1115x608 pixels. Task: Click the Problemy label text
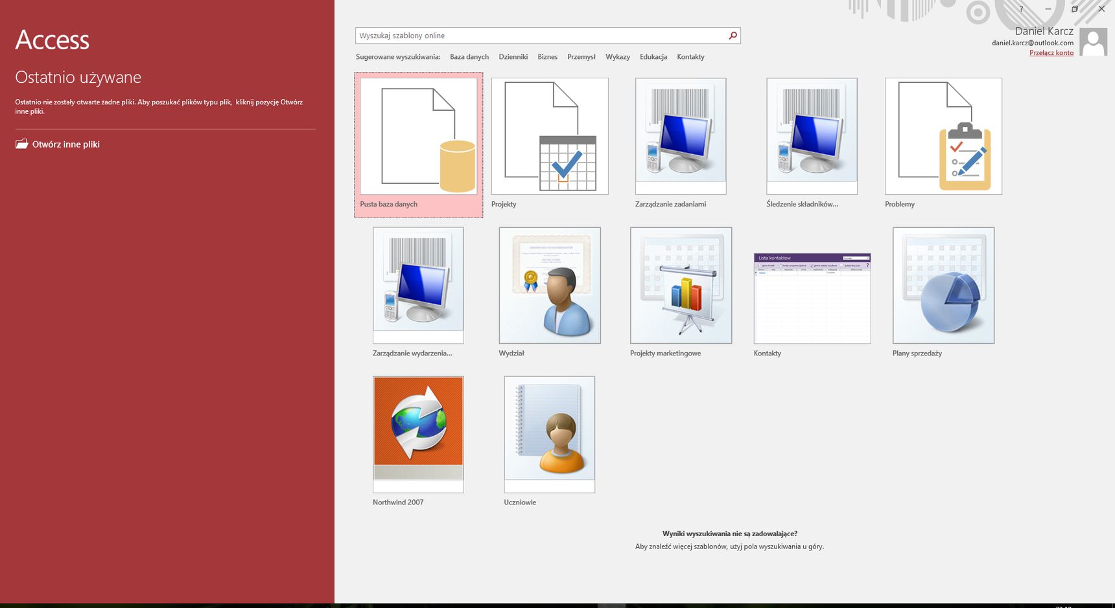[900, 204]
